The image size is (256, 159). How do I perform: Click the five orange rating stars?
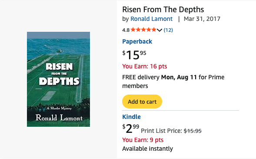coord(143,30)
